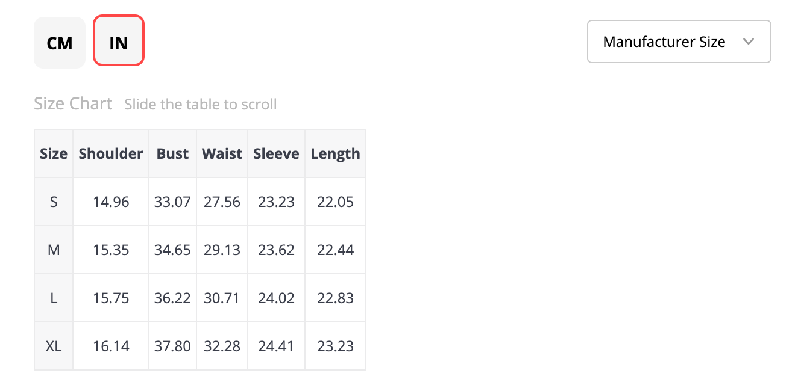Click waist value 30.71 for size L
Screen dimensions: 804x385
222,298
